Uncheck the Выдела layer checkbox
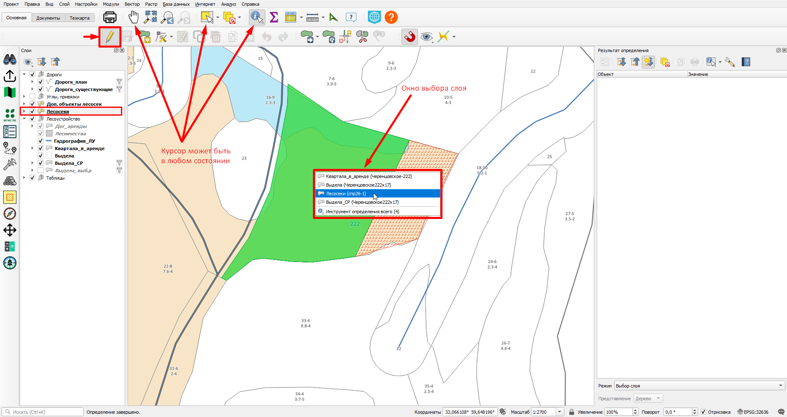 click(x=41, y=156)
